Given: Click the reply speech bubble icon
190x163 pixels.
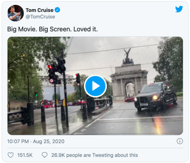Looking at the screenshot, I should point(45,155).
